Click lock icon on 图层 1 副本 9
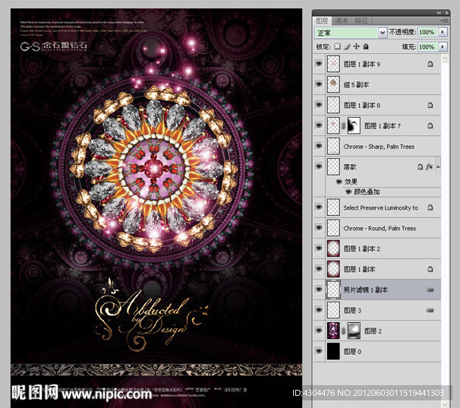The image size is (460, 408). [430, 65]
